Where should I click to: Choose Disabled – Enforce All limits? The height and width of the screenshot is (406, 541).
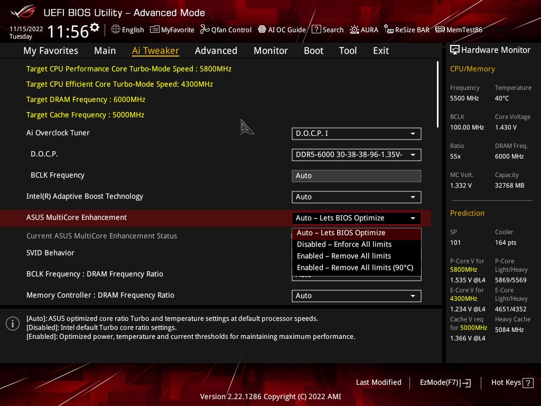pos(357,244)
